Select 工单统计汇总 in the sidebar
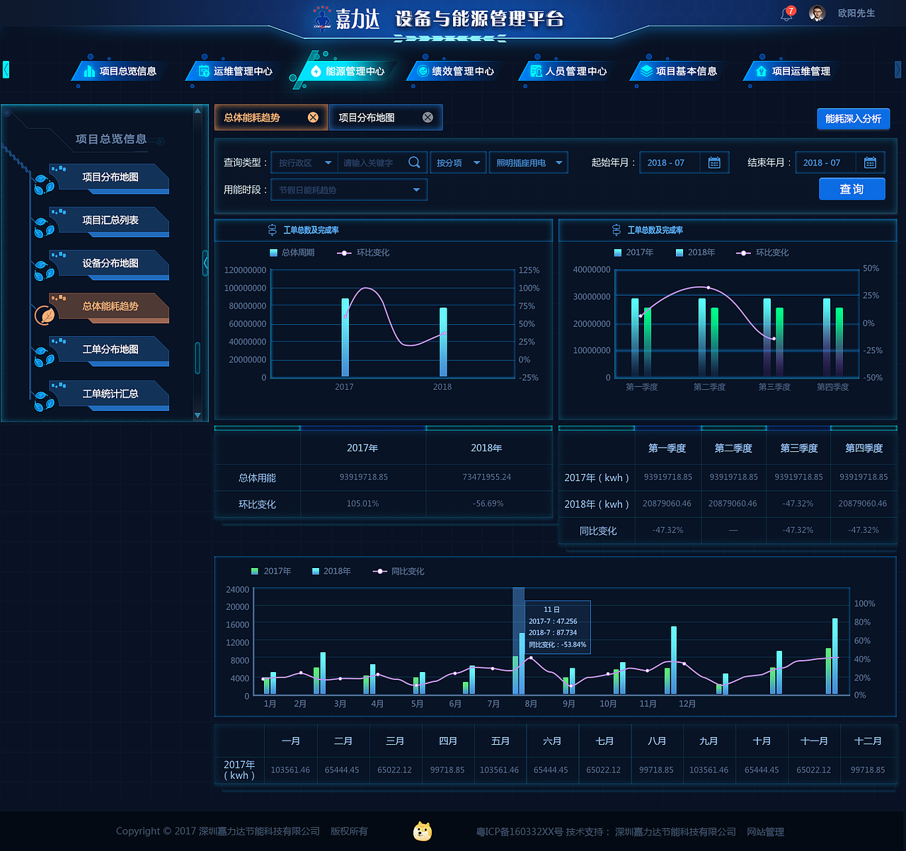The width and height of the screenshot is (906, 851). pyautogui.click(x=110, y=394)
